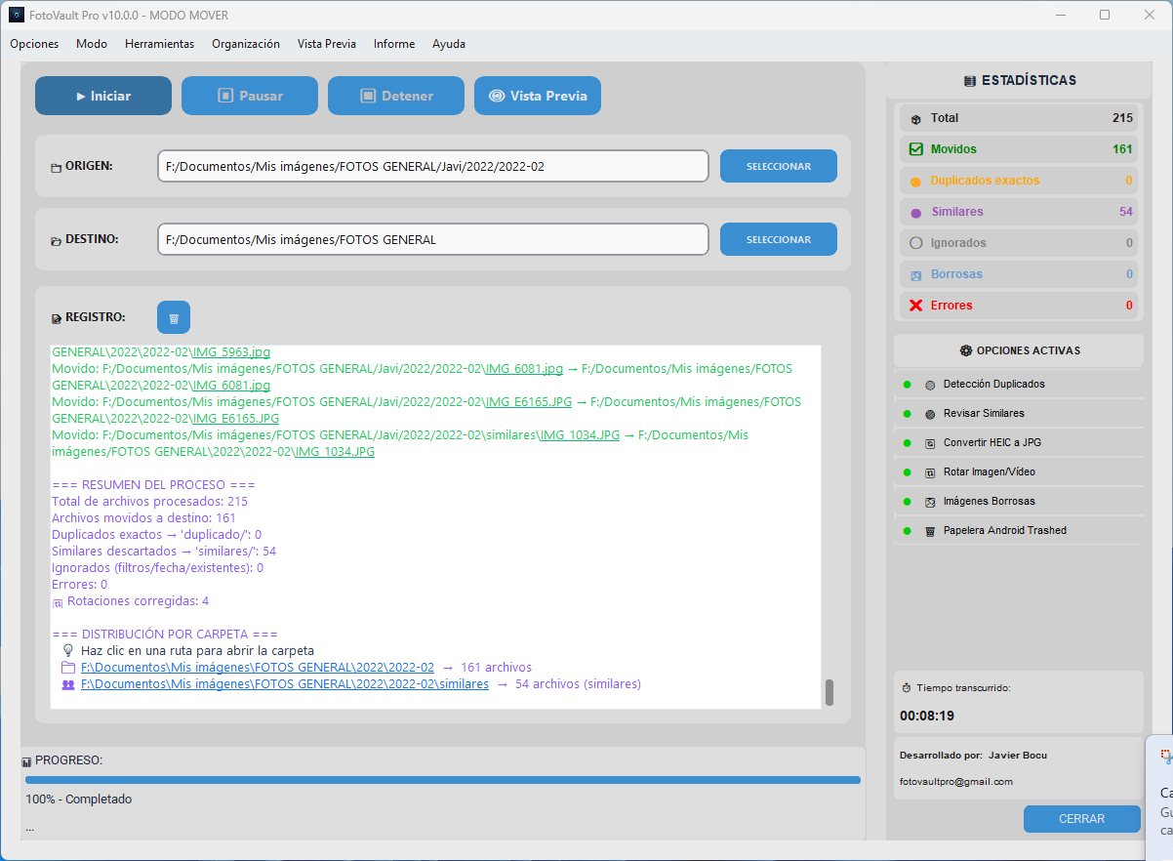Click the image icon beside Borrosas
The width and height of the screenshot is (1173, 861).
915,275
